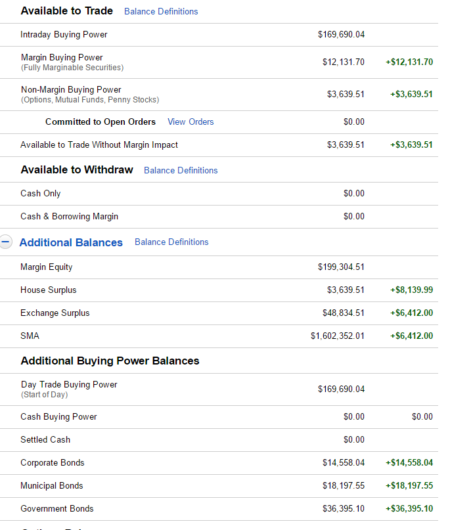
Task: Click the Non-Margin Buying Power label
Action: tap(71, 89)
